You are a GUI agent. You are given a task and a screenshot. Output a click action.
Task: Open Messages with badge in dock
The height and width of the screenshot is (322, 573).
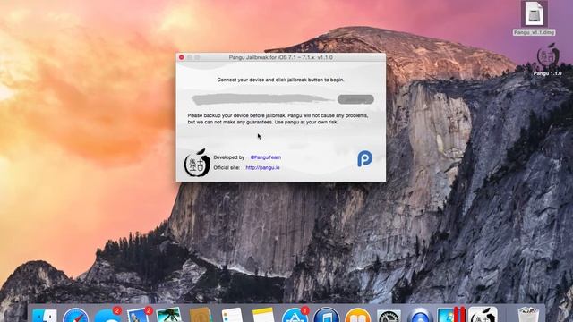pyautogui.click(x=107, y=316)
